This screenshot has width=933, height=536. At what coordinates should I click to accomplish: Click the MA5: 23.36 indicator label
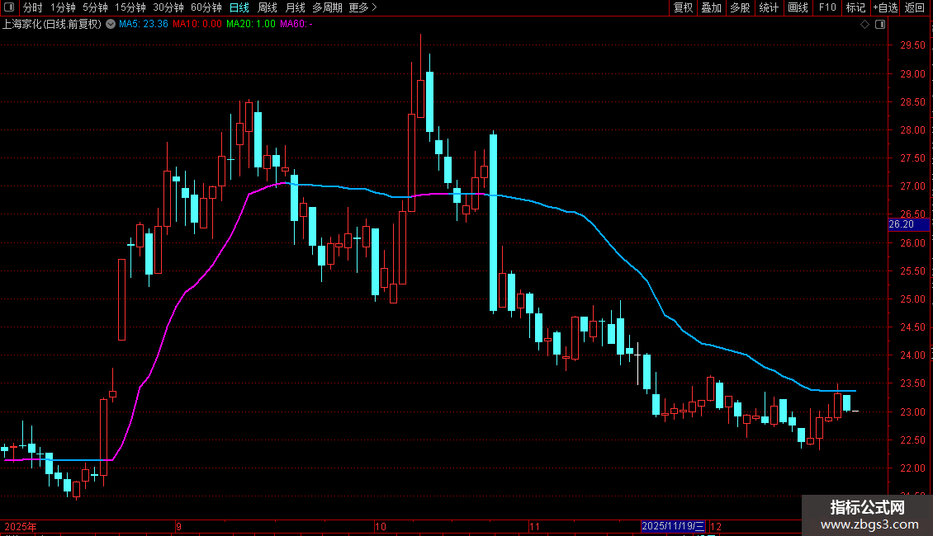pyautogui.click(x=144, y=25)
